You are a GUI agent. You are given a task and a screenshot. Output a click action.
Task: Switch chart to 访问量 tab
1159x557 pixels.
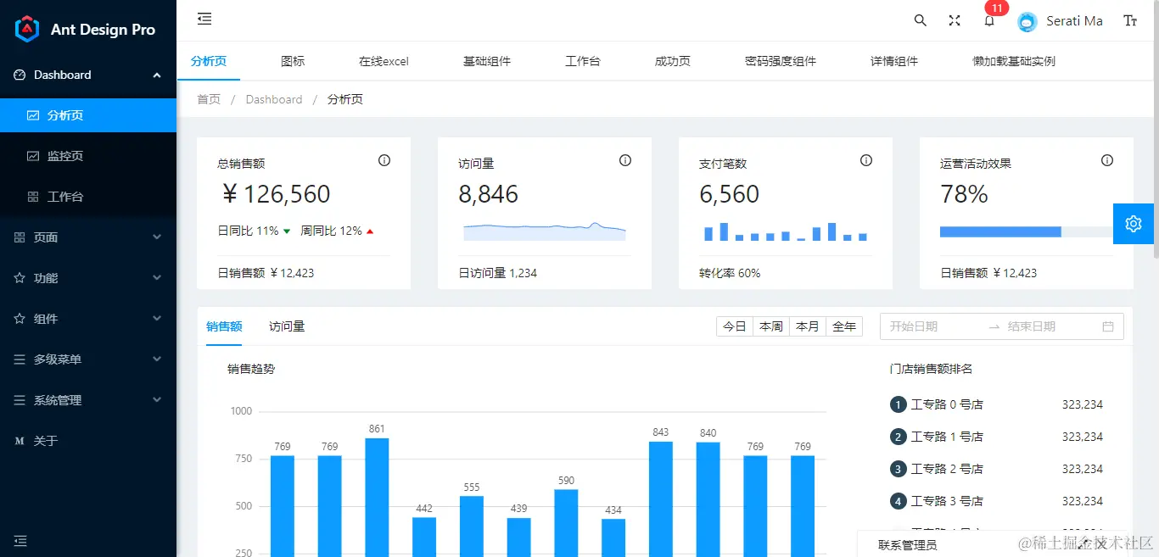[x=287, y=326]
